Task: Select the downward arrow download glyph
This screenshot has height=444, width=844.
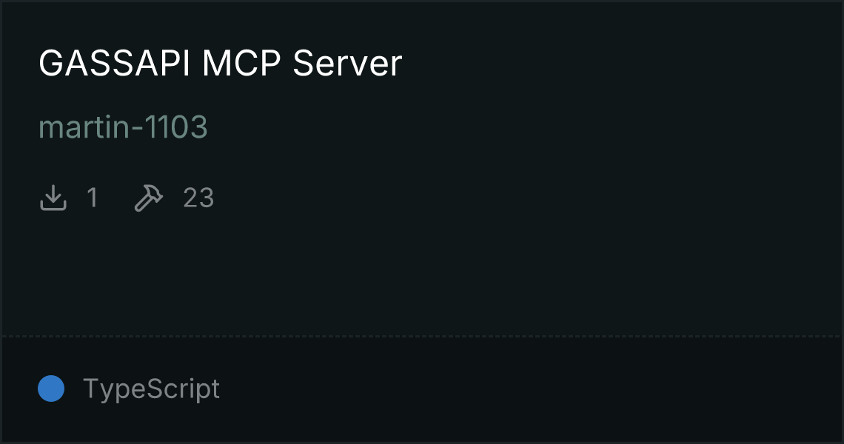Action: (53, 198)
